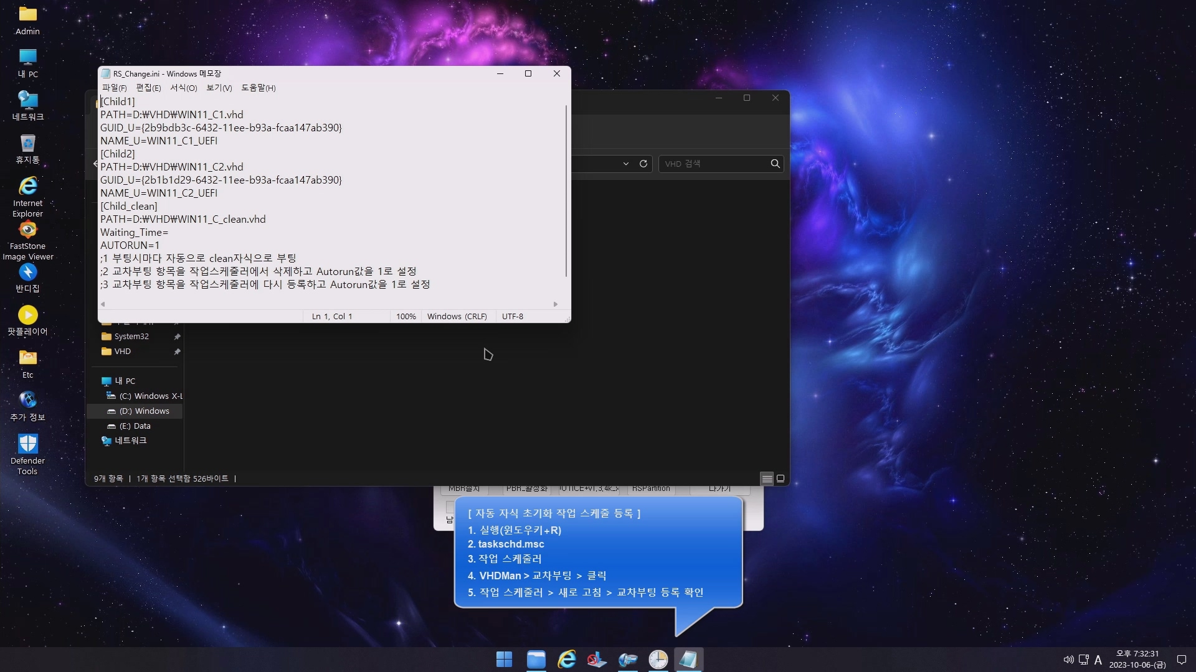Click the Waiting_Time= line in Notepad

(x=135, y=232)
